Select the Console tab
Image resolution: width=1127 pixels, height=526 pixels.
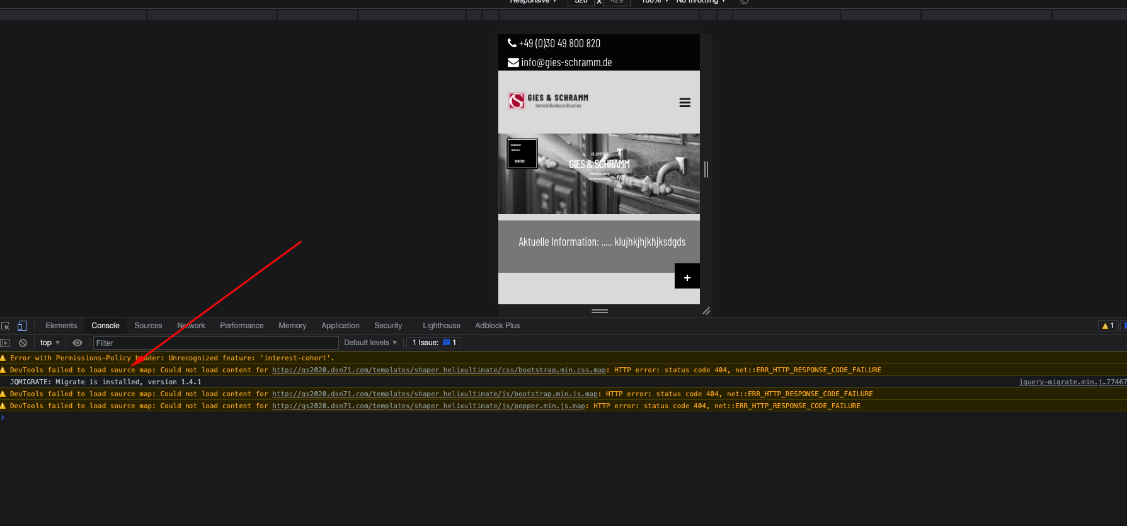pos(105,326)
